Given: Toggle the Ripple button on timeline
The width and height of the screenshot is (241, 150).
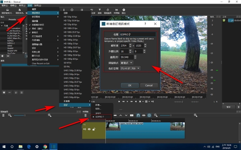Looking at the screenshot, I should tap(149, 115).
